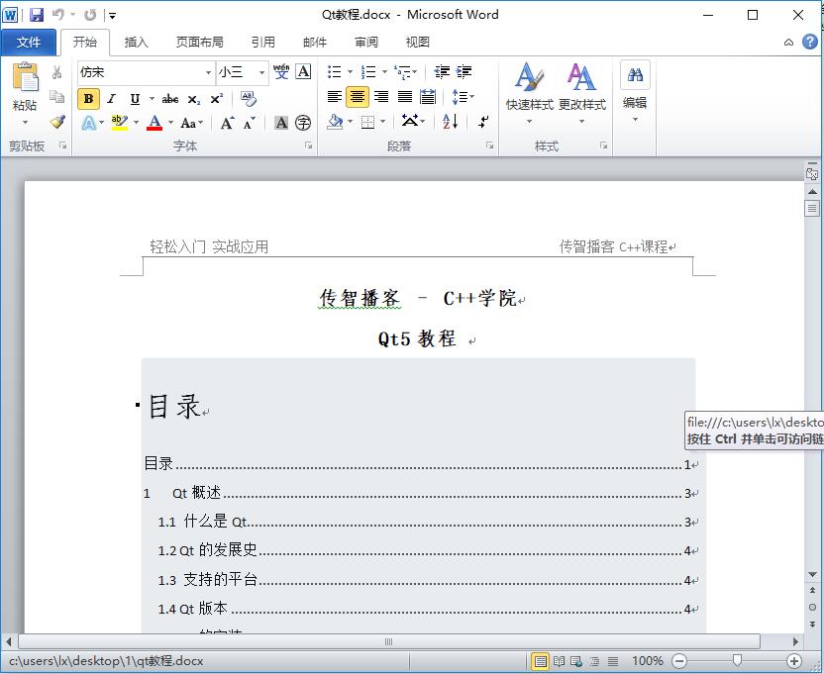
Task: Grow font size with the larger A
Action: pos(227,123)
